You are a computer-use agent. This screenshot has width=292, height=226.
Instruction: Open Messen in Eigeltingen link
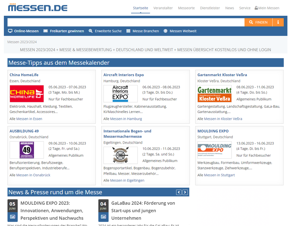pyautogui.click(x=127, y=180)
